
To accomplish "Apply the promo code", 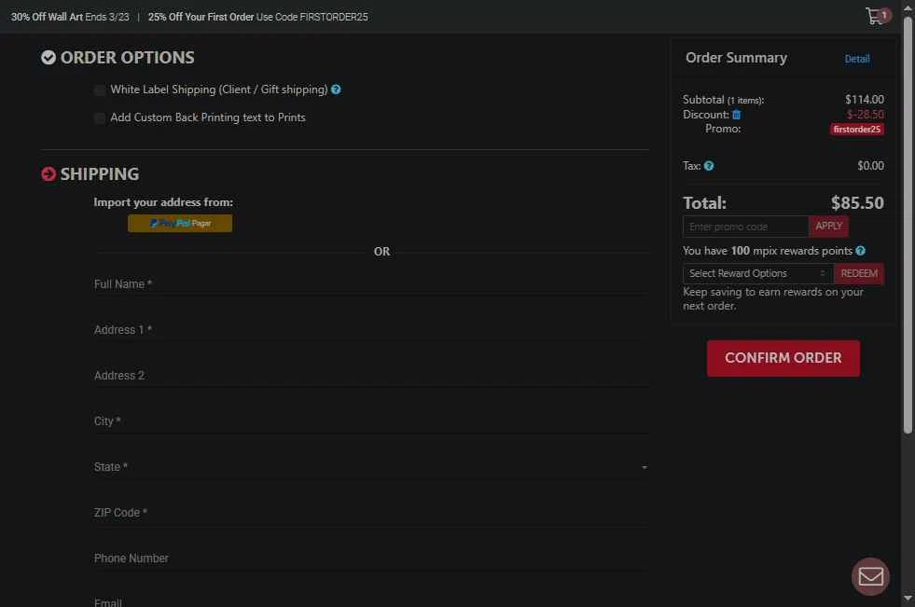I will click(828, 226).
